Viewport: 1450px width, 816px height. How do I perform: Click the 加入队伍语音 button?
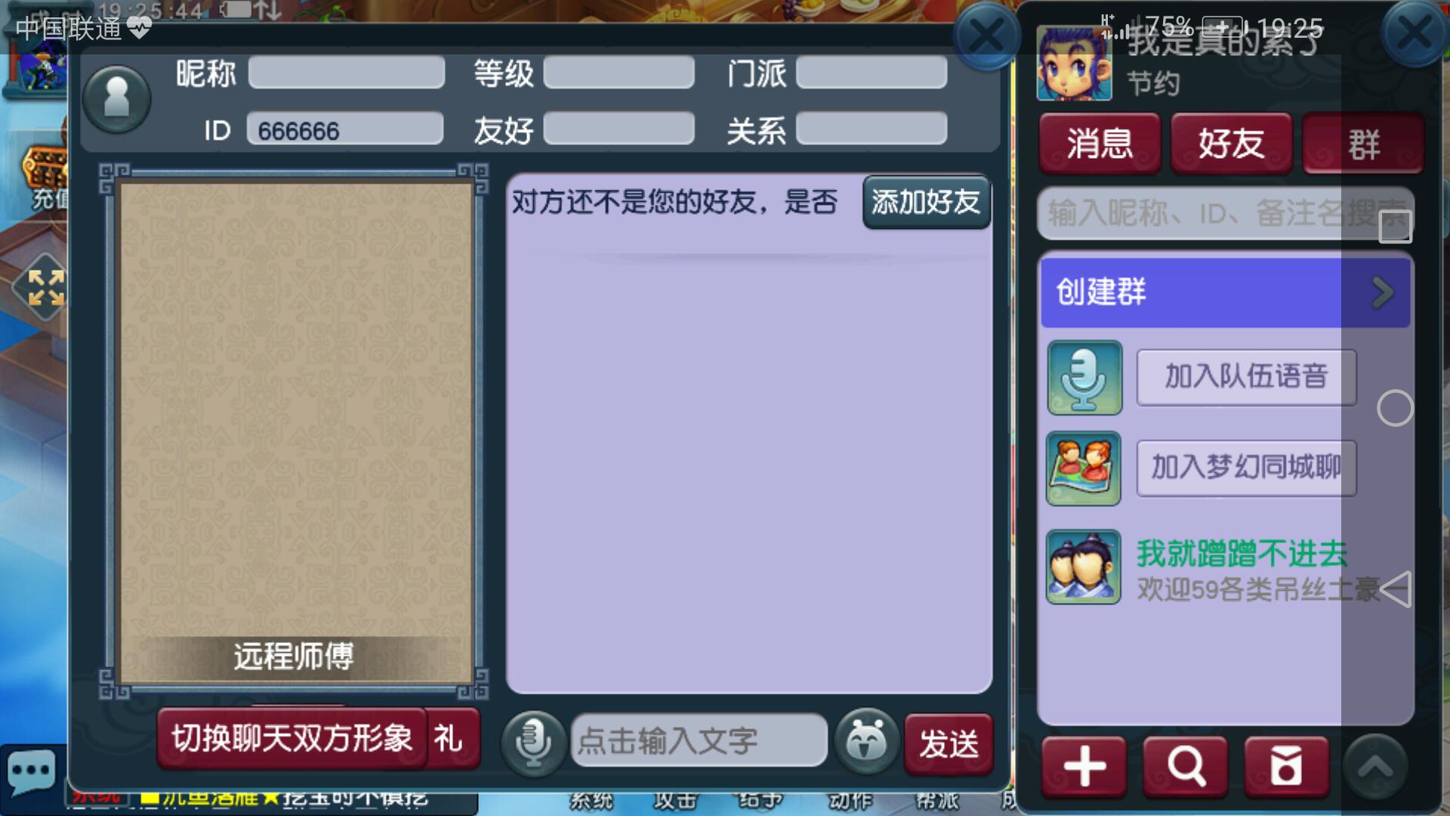click(x=1246, y=377)
